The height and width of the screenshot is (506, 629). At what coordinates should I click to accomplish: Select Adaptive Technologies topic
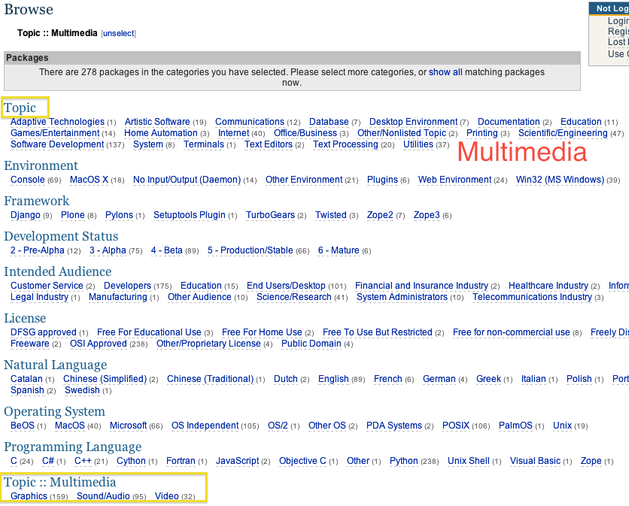pos(57,122)
